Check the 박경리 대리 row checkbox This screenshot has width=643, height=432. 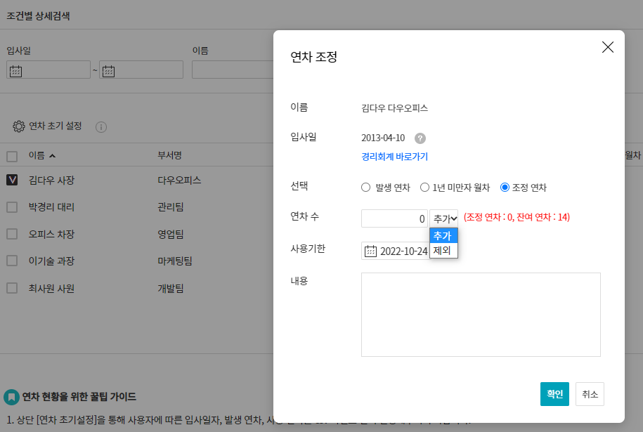[x=12, y=207]
